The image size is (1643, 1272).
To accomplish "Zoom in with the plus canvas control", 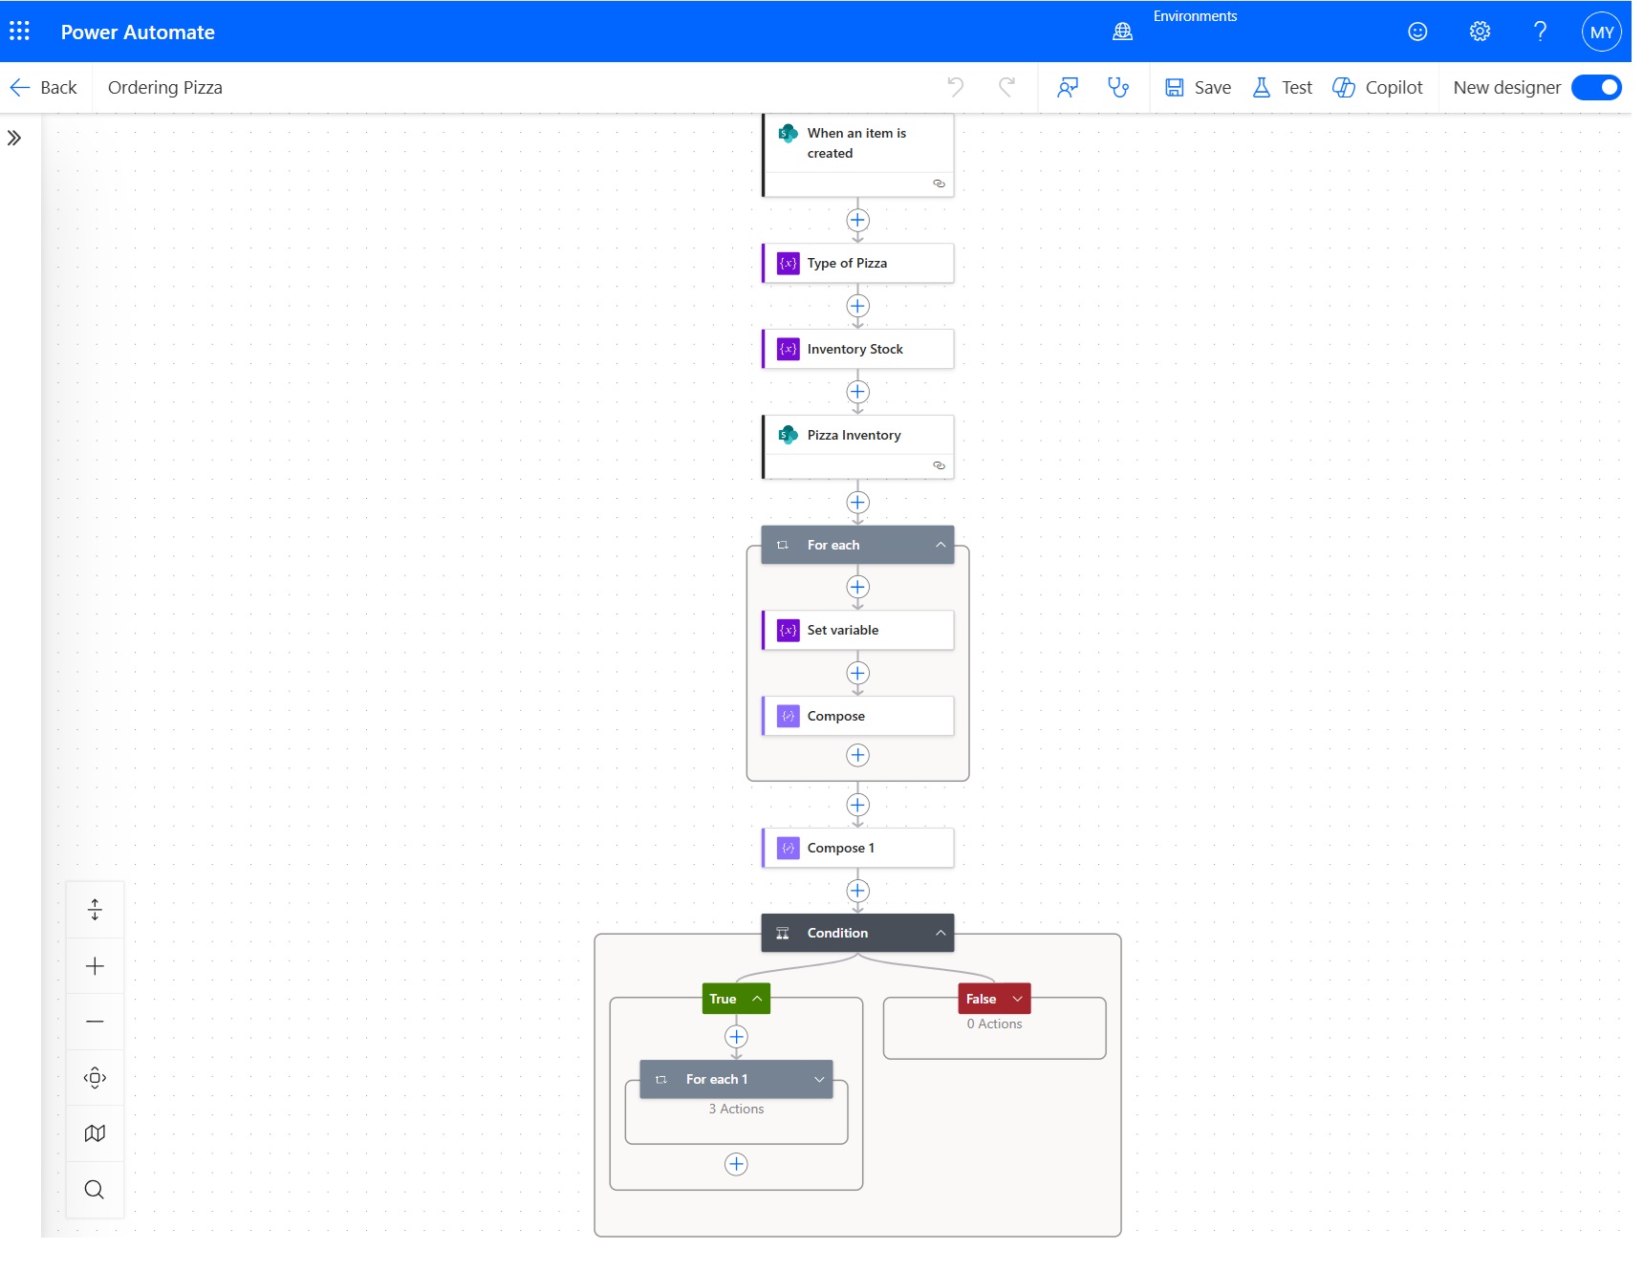I will [95, 966].
